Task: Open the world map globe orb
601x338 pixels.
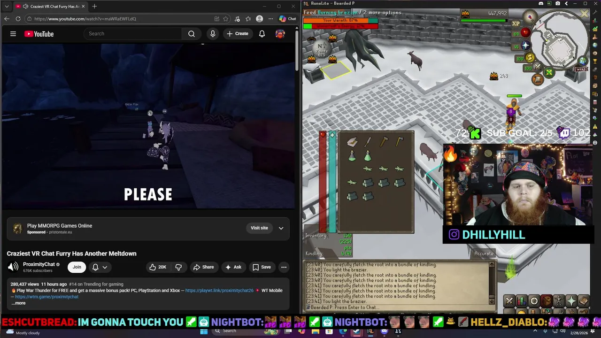Action: coord(583,61)
